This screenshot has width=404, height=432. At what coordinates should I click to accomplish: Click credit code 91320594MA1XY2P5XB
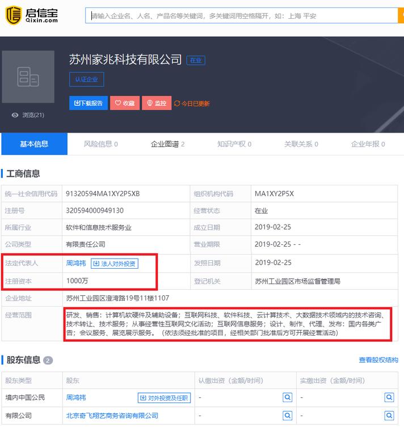[103, 194]
